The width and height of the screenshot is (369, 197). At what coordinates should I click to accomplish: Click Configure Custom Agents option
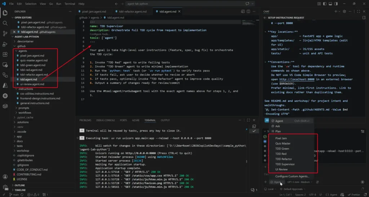pos(292,176)
